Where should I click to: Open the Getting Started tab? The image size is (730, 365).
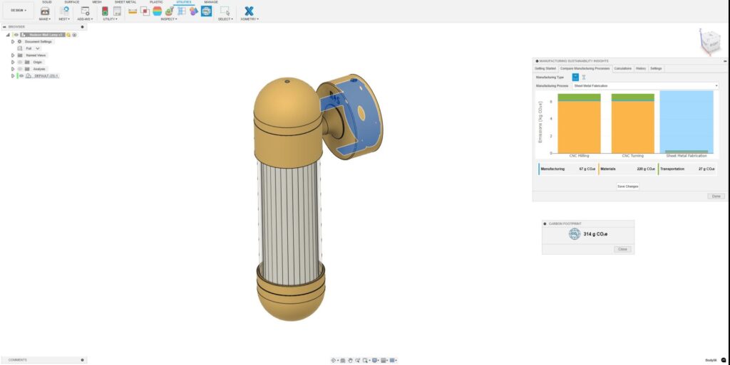(x=545, y=68)
